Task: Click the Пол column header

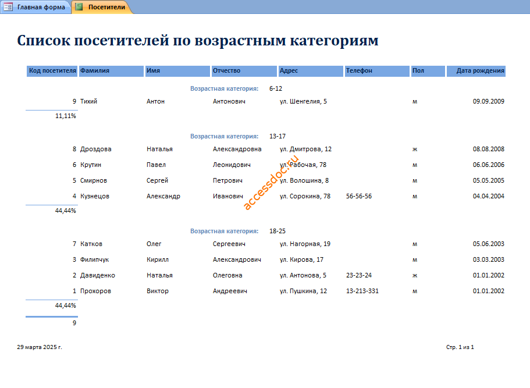Action: click(428, 71)
